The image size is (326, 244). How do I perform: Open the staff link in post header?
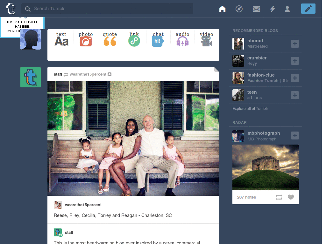tap(58, 74)
